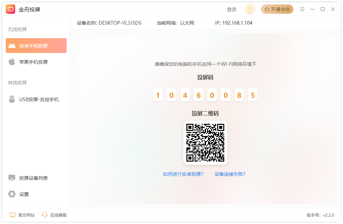Maximize the 金舟投屏 window
The width and height of the screenshot is (343, 224).
click(323, 9)
